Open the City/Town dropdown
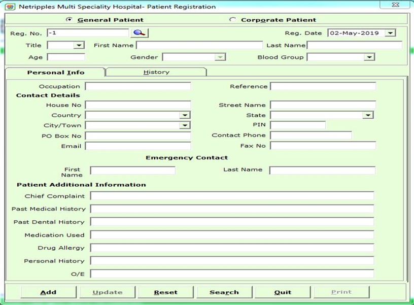 (x=185, y=125)
